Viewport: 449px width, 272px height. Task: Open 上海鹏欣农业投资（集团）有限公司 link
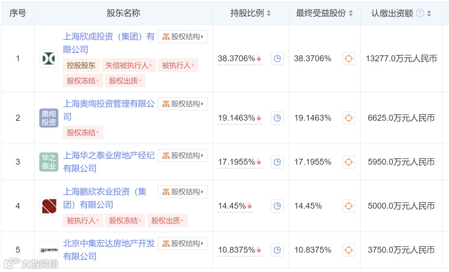[105, 198]
